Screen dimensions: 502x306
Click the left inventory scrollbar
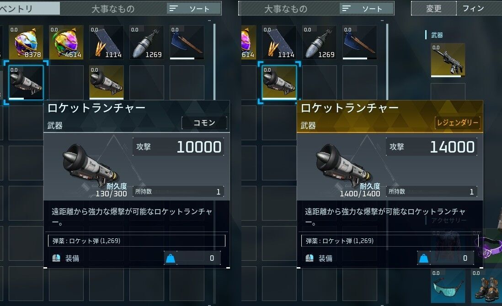(x=214, y=61)
